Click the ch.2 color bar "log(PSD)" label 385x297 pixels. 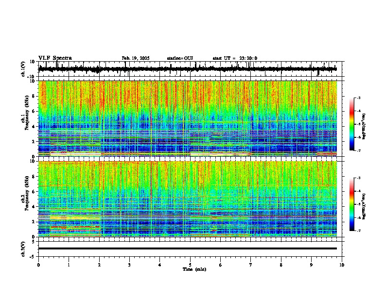pyautogui.click(x=364, y=206)
